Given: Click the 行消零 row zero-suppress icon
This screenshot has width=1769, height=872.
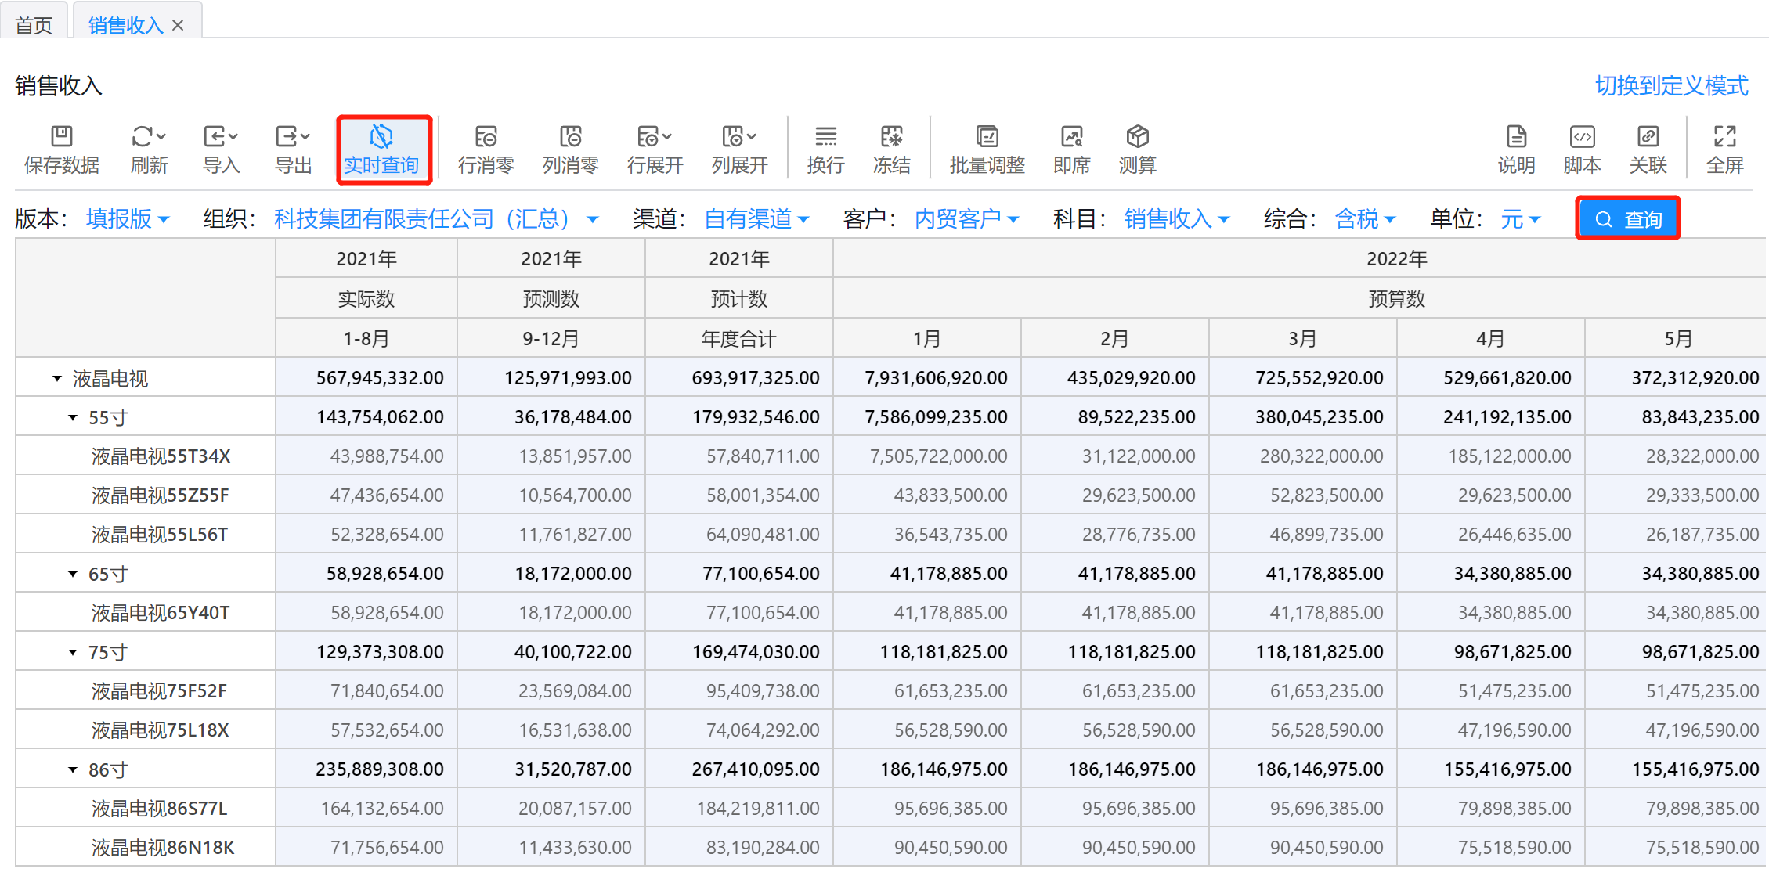Looking at the screenshot, I should (486, 138).
